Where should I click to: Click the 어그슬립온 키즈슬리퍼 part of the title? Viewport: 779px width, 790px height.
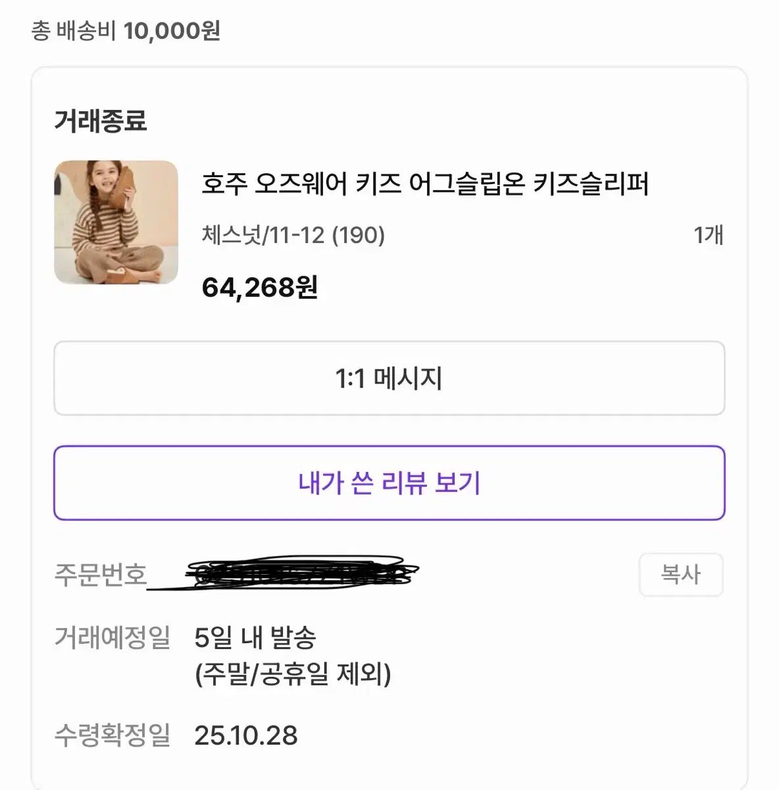pos(528,184)
